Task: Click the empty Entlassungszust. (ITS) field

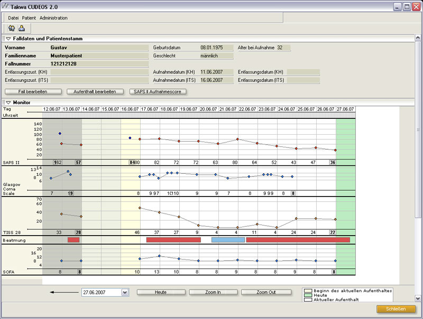Action: (x=99, y=80)
